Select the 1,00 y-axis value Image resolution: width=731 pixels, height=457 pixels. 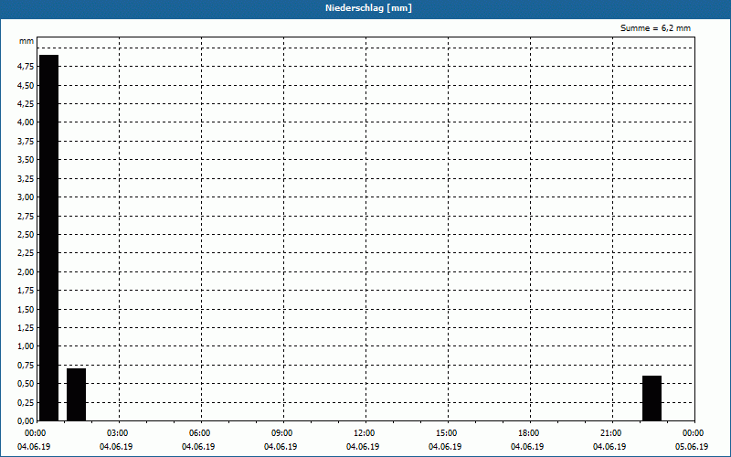click(x=26, y=346)
